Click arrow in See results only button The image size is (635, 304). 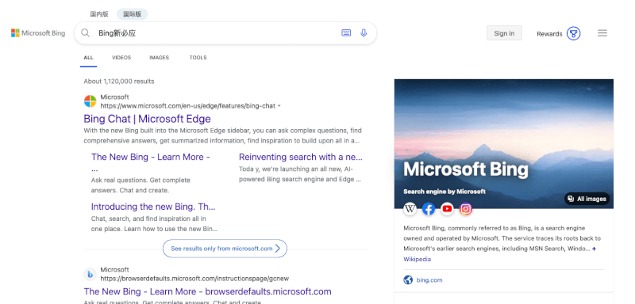[x=277, y=249]
